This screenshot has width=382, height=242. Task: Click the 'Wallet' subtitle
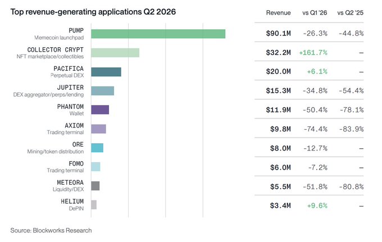pyautogui.click(x=76, y=113)
